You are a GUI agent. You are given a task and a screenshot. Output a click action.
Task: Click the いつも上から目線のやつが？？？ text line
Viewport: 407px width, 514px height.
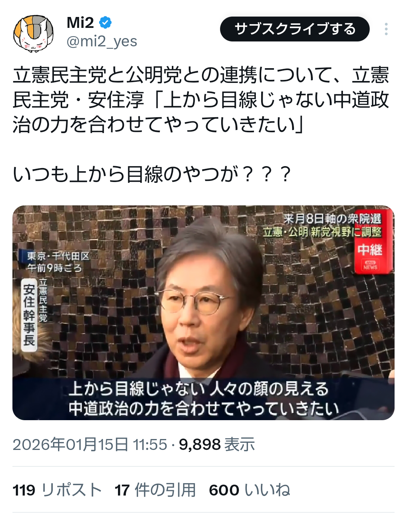(x=152, y=174)
